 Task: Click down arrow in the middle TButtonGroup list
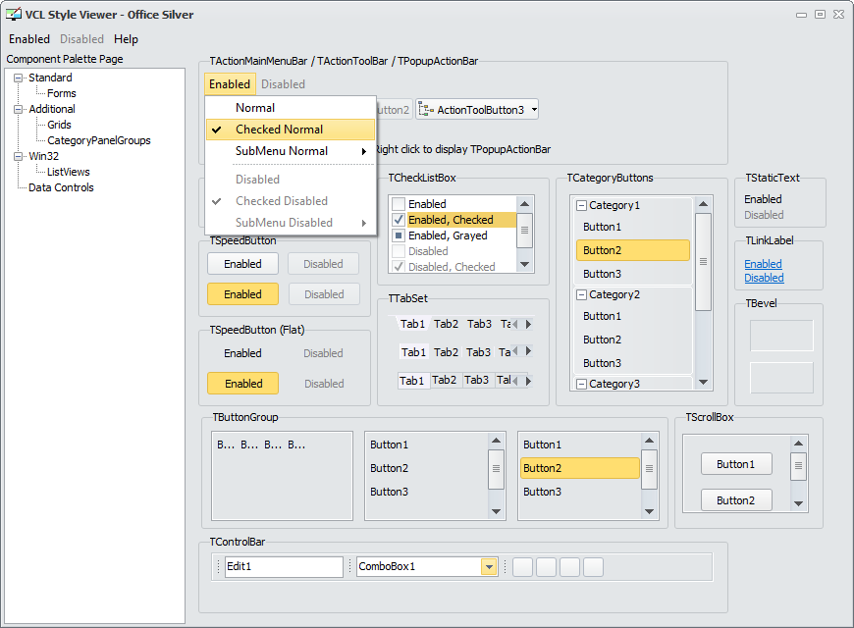pyautogui.click(x=496, y=511)
